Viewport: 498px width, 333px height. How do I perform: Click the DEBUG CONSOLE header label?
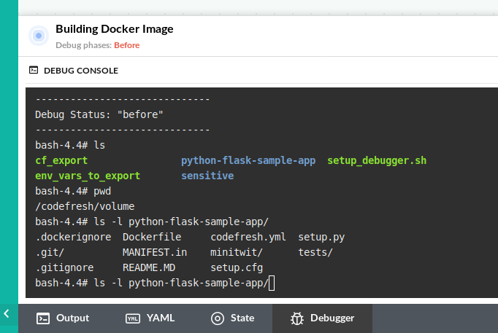(81, 71)
